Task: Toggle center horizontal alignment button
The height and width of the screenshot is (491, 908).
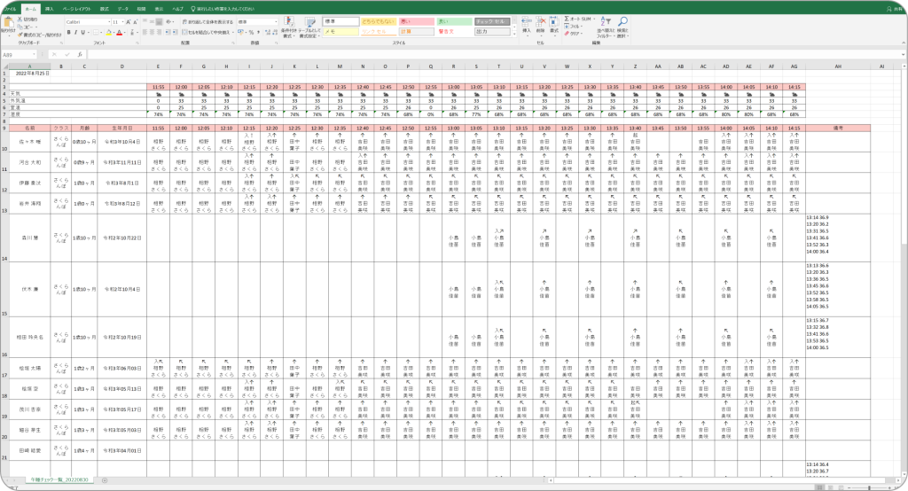Action: [x=152, y=33]
